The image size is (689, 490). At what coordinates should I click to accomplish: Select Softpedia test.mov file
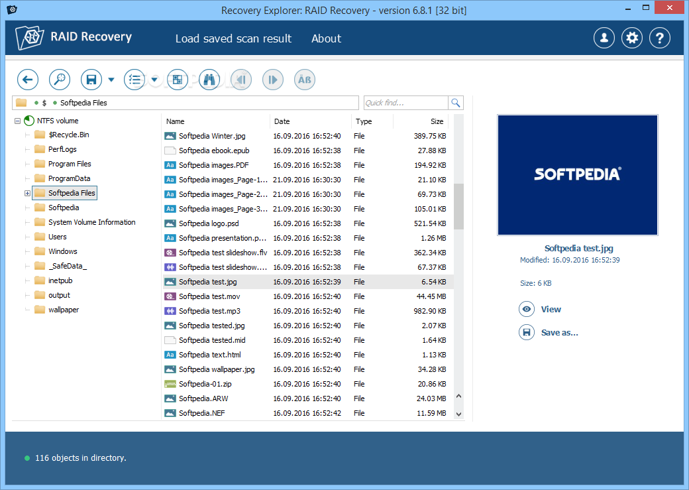(307, 296)
